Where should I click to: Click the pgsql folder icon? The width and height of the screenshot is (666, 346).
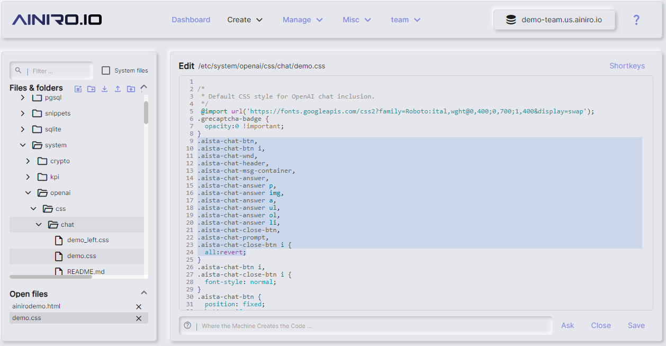click(x=37, y=97)
